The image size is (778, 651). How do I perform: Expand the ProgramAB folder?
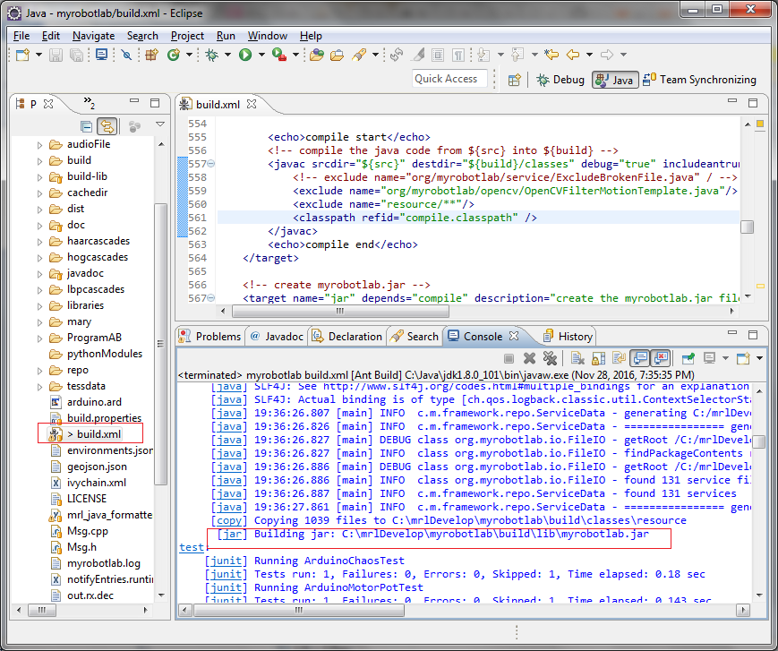(x=39, y=338)
